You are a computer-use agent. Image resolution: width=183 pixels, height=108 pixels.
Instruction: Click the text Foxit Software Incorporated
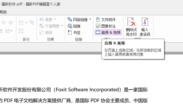click(x=87, y=90)
